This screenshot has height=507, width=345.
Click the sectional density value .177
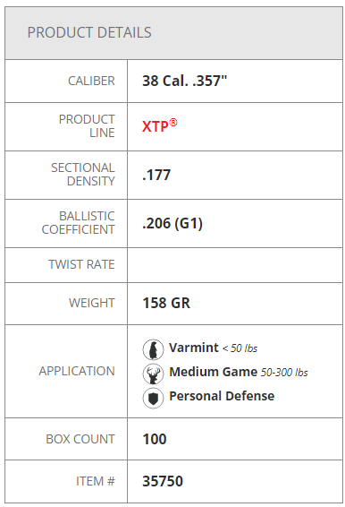pyautogui.click(x=156, y=175)
